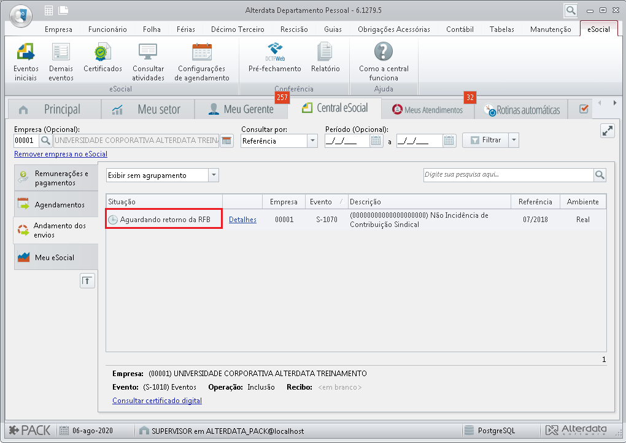Select the Funcionário menu tab

click(107, 29)
